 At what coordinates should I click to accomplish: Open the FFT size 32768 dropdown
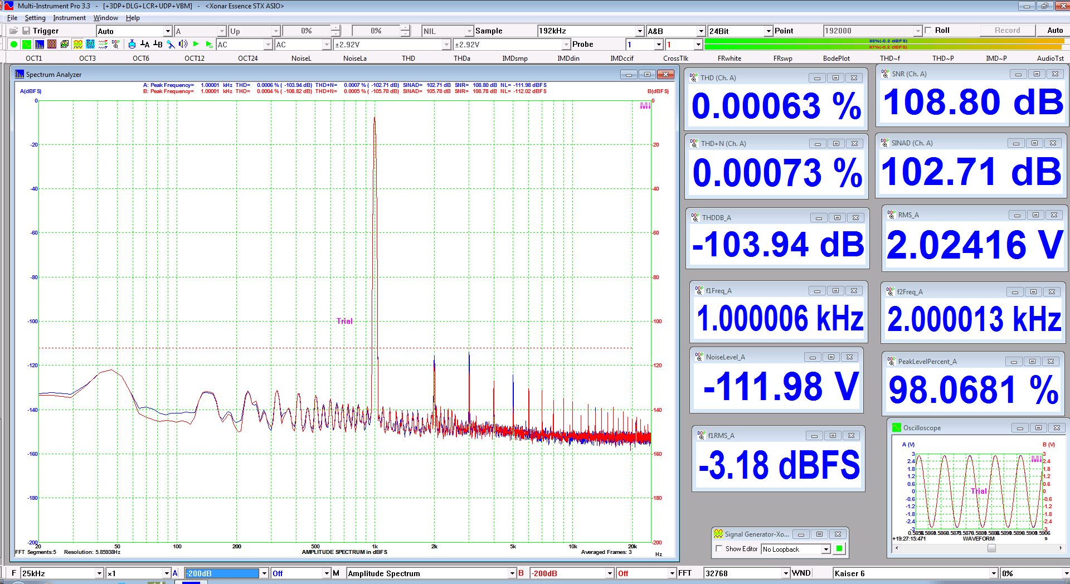coord(786,573)
